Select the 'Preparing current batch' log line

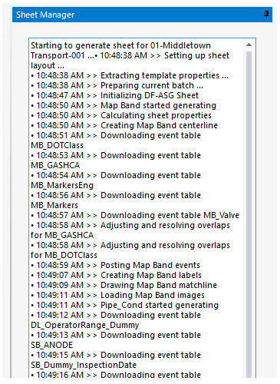point(117,85)
